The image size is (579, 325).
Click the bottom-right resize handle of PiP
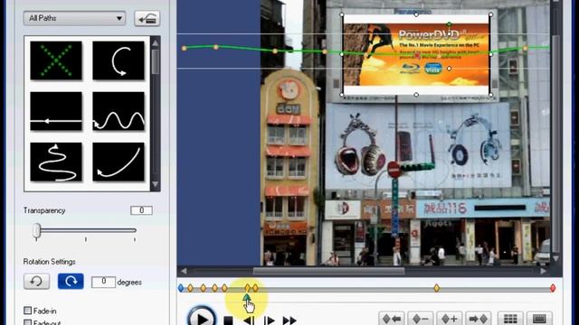pos(490,95)
